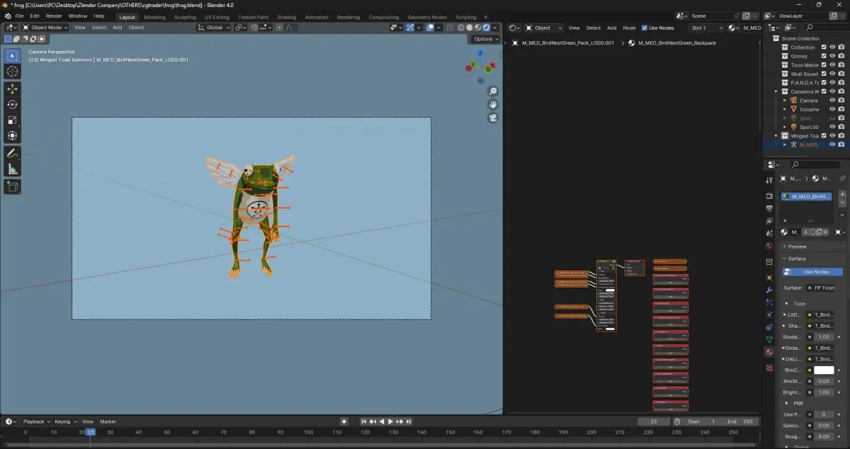Click the Z axis on navigation gizmo

[x=480, y=52]
